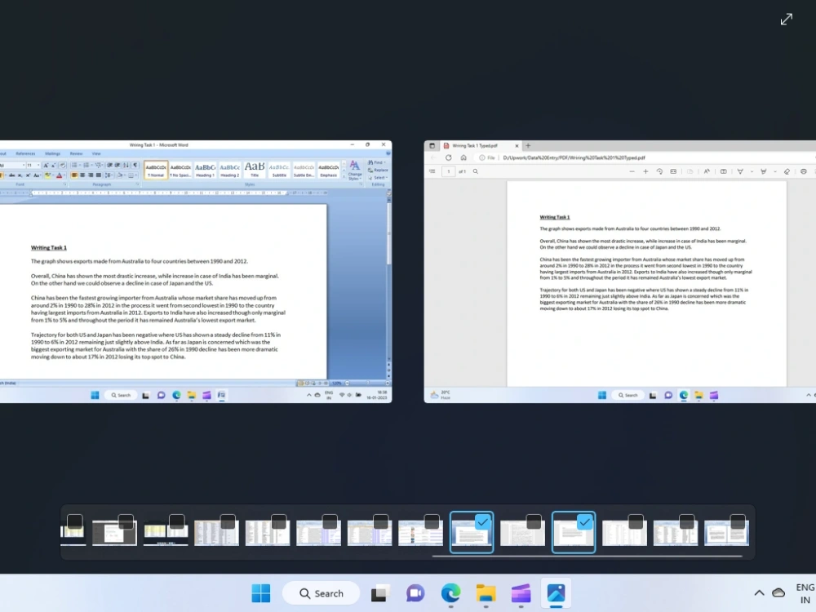This screenshot has height=612, width=816.
Task: Click the Refresh icon in the Edge screenshot
Action: point(448,157)
